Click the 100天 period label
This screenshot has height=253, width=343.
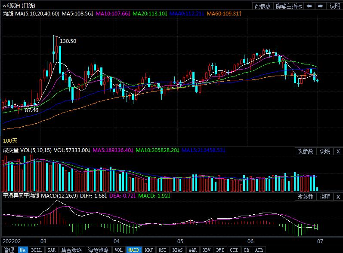(x=10, y=141)
